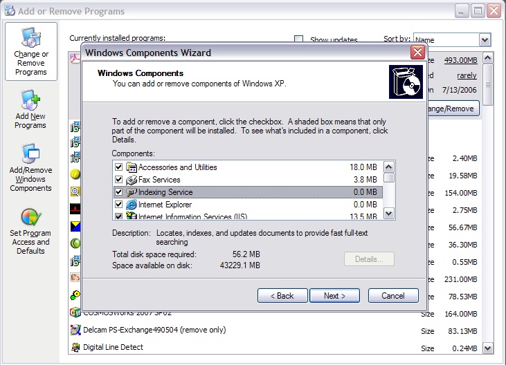Click the Fax Services printer icon
506x365 pixels.
132,180
